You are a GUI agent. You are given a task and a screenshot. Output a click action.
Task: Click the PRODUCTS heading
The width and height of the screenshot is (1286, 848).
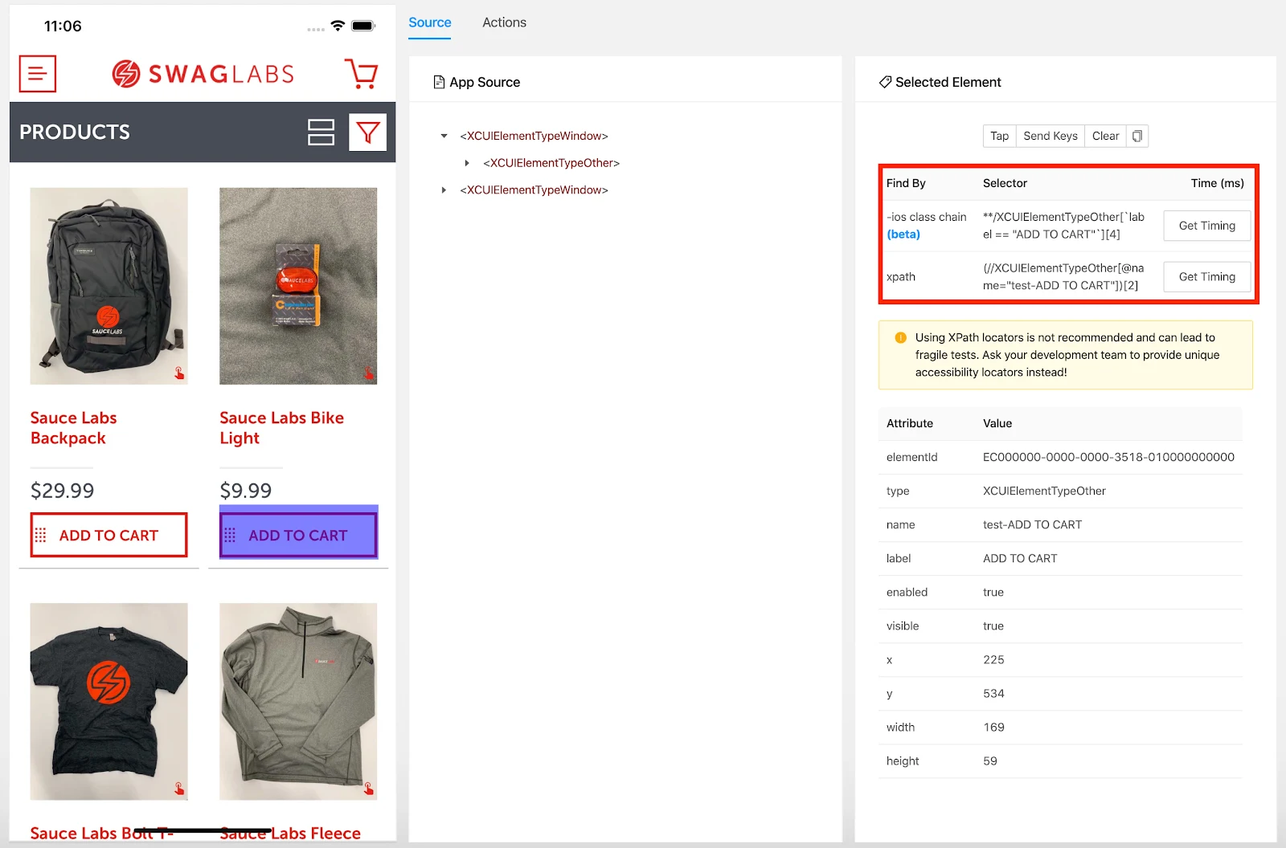coord(75,132)
